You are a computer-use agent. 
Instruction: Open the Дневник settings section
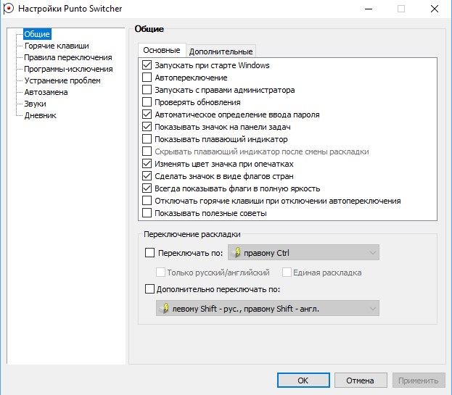40,115
